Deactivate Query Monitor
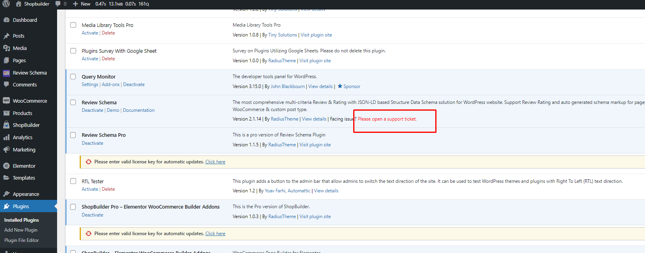Image resolution: width=645 pixels, height=253 pixels. [134, 84]
